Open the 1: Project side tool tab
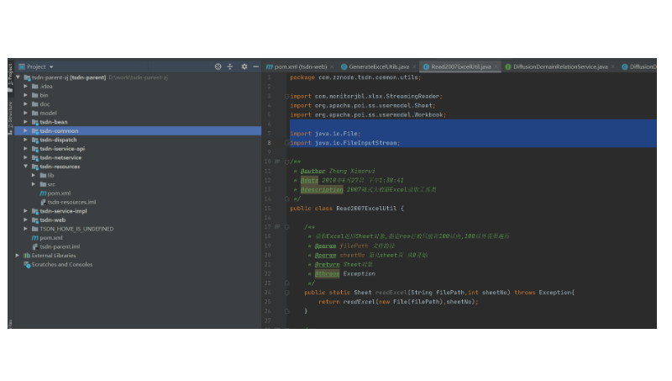This screenshot has width=672, height=381. [x=11, y=78]
